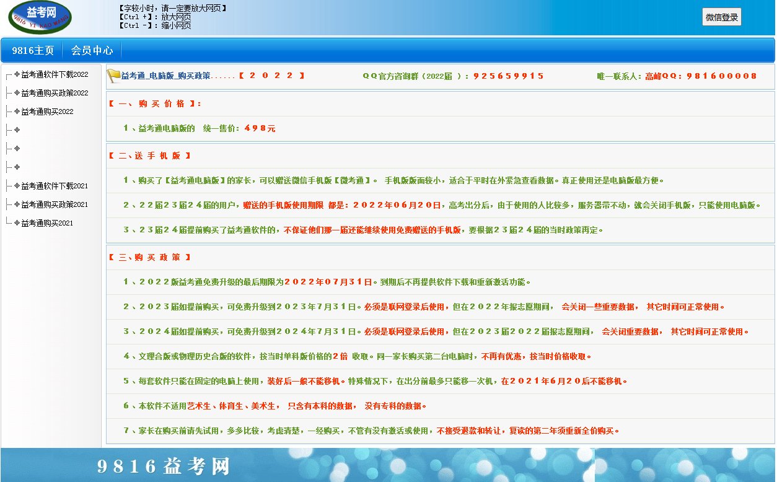
Task: Click the yellow folder icon beside the title
Action: (x=114, y=75)
